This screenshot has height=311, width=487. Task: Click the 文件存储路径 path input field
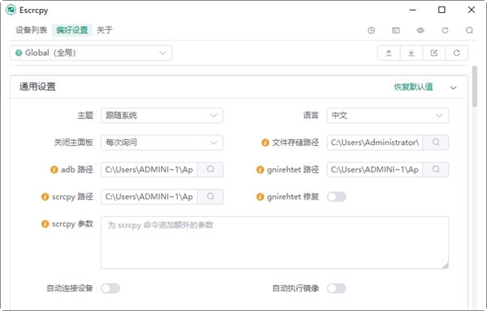click(375, 143)
